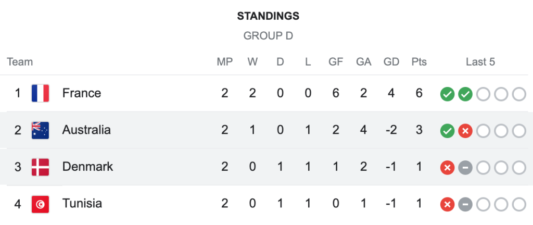The height and width of the screenshot is (225, 533).
Task: Click France's last empty match circle
Action: (519, 94)
